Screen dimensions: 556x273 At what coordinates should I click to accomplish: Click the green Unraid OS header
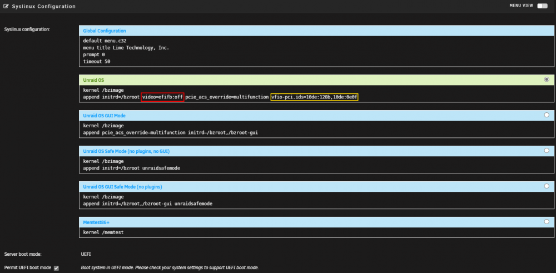pos(316,80)
